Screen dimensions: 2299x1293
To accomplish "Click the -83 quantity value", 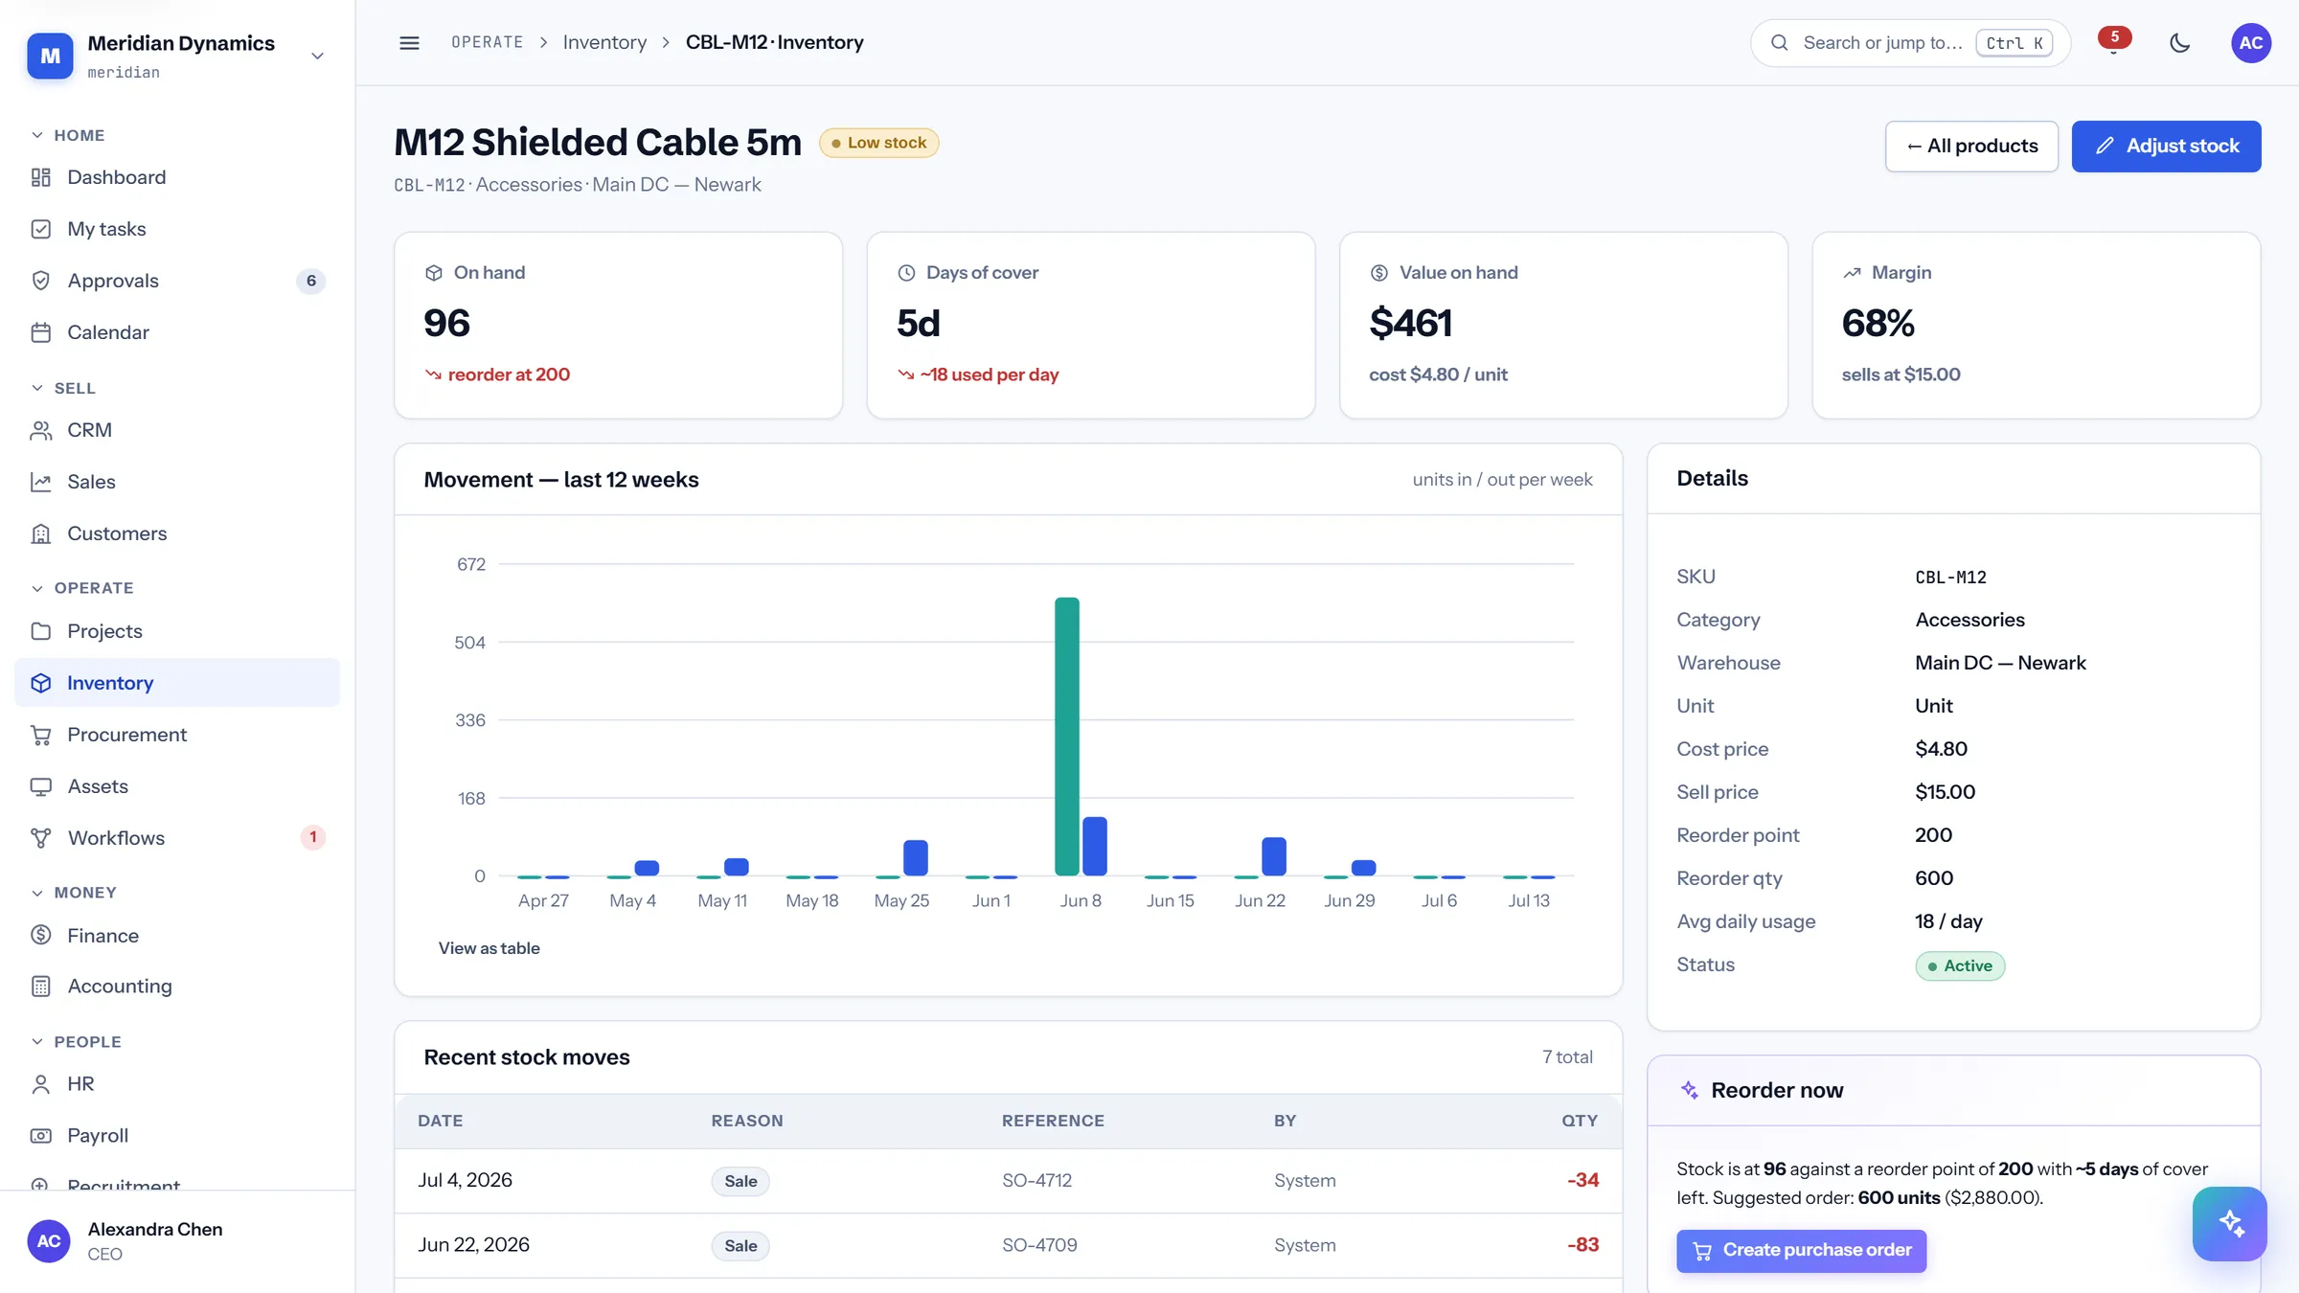I will pyautogui.click(x=1583, y=1245).
